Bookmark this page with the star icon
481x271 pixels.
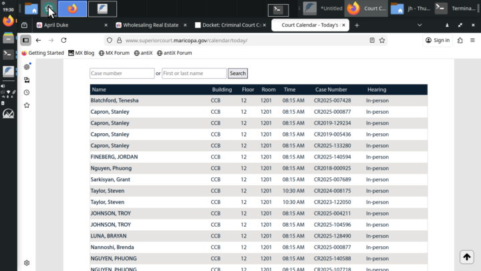(x=382, y=40)
